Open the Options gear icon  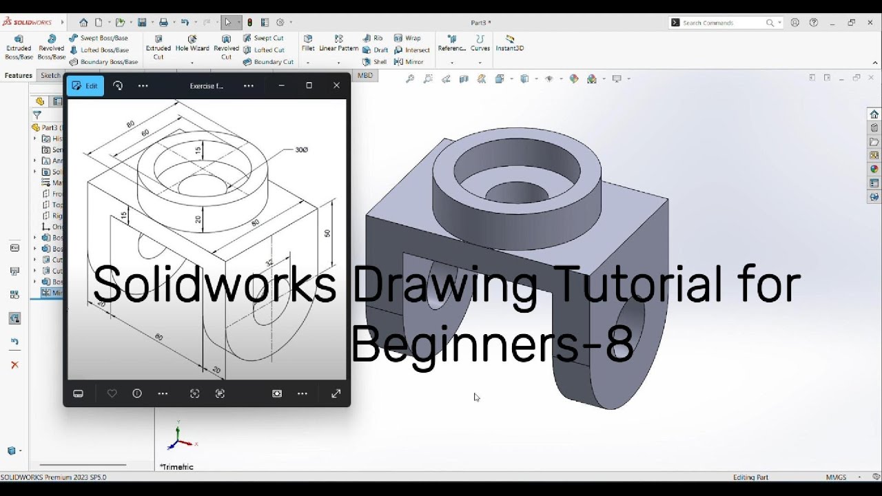(280, 22)
